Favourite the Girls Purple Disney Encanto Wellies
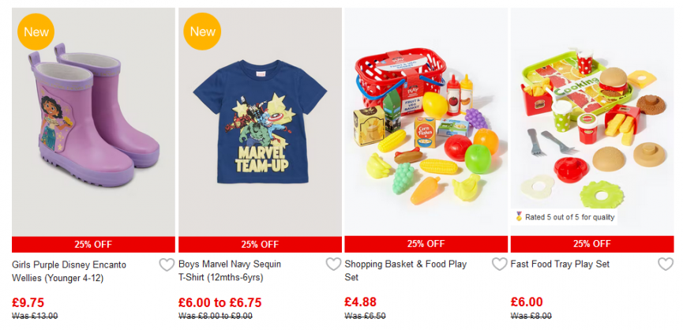683x330 pixels. pos(167,264)
